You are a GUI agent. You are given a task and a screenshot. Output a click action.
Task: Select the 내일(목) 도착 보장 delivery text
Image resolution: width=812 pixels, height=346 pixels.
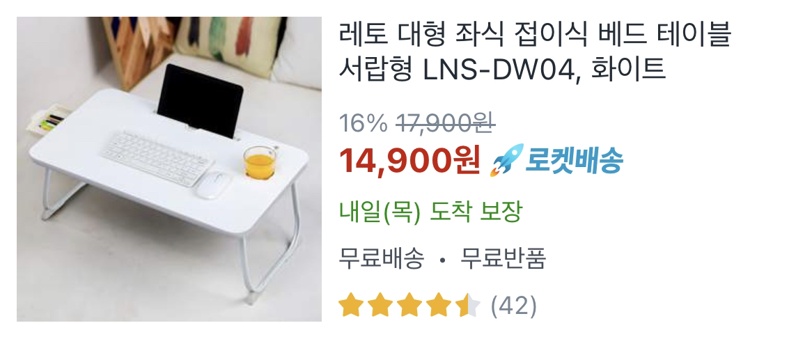[430, 212]
